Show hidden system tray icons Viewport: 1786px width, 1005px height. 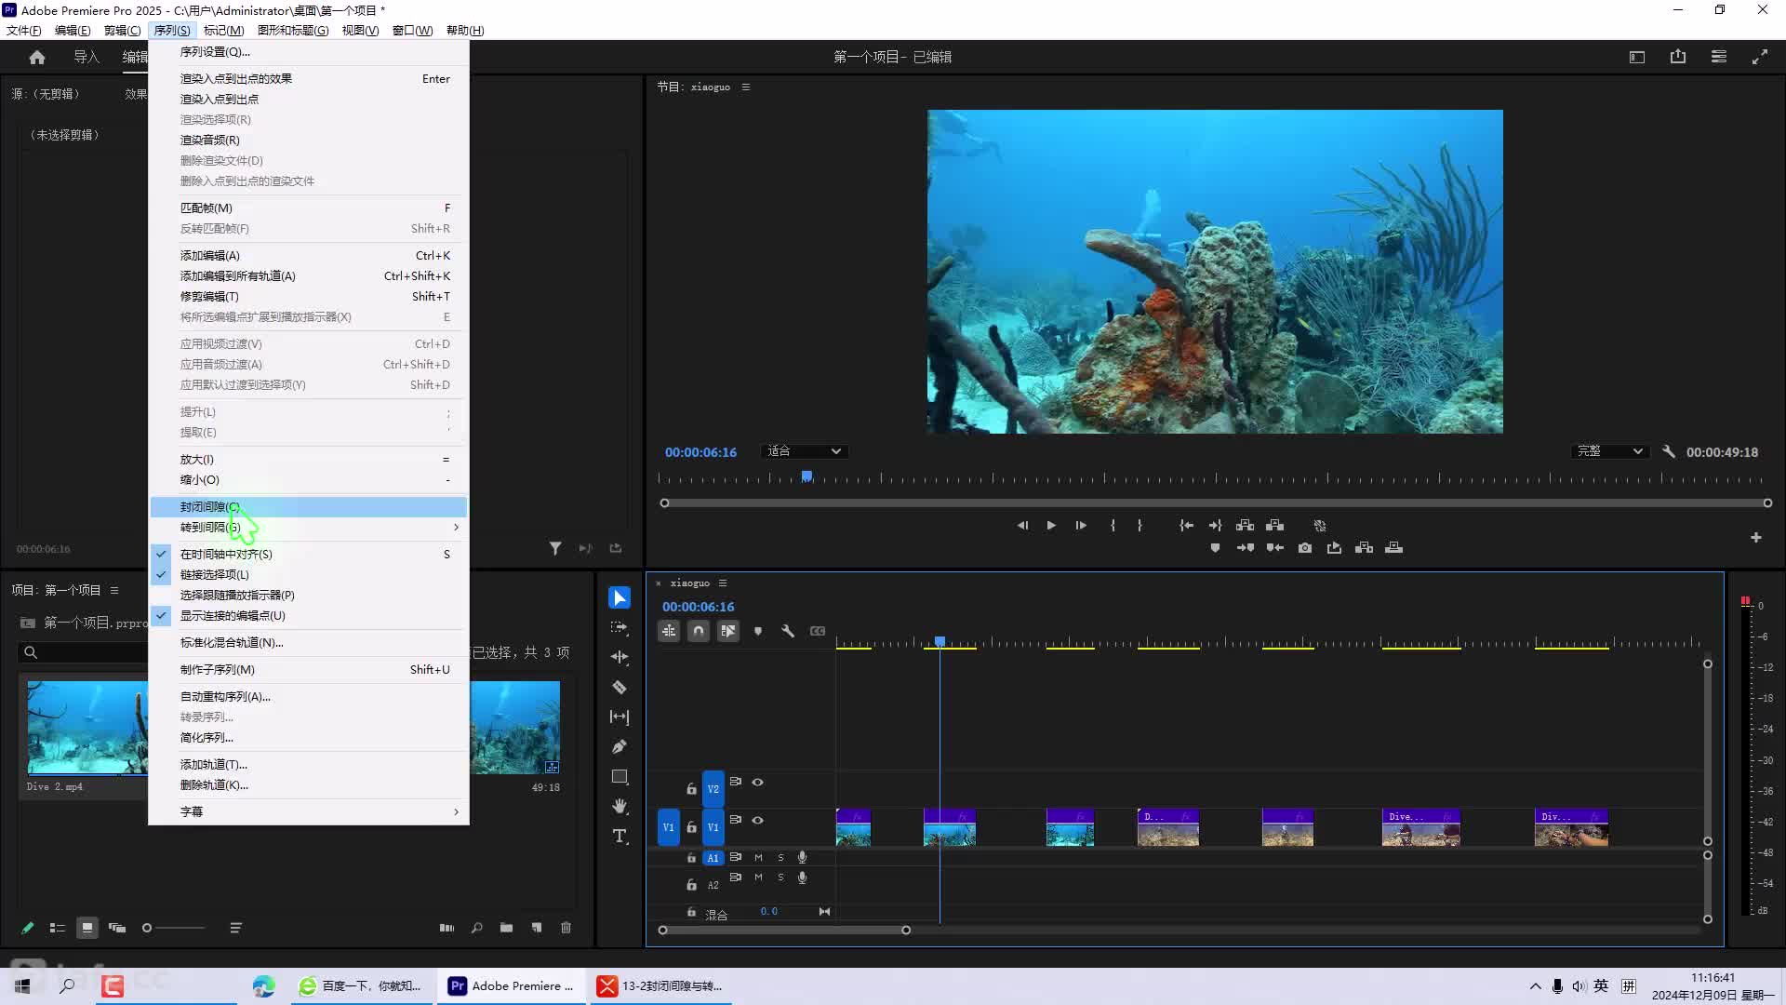1535,986
